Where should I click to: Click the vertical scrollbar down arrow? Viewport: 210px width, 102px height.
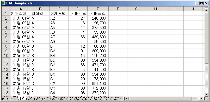206,95
